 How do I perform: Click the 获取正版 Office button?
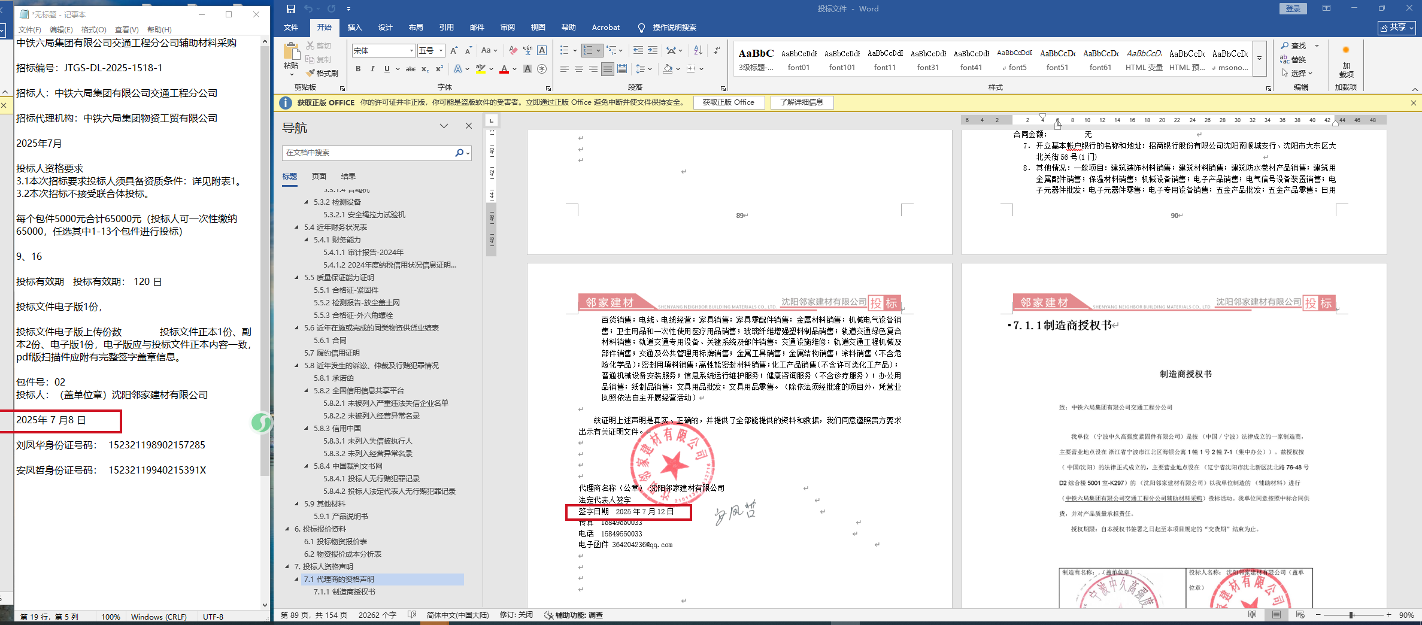[729, 102]
